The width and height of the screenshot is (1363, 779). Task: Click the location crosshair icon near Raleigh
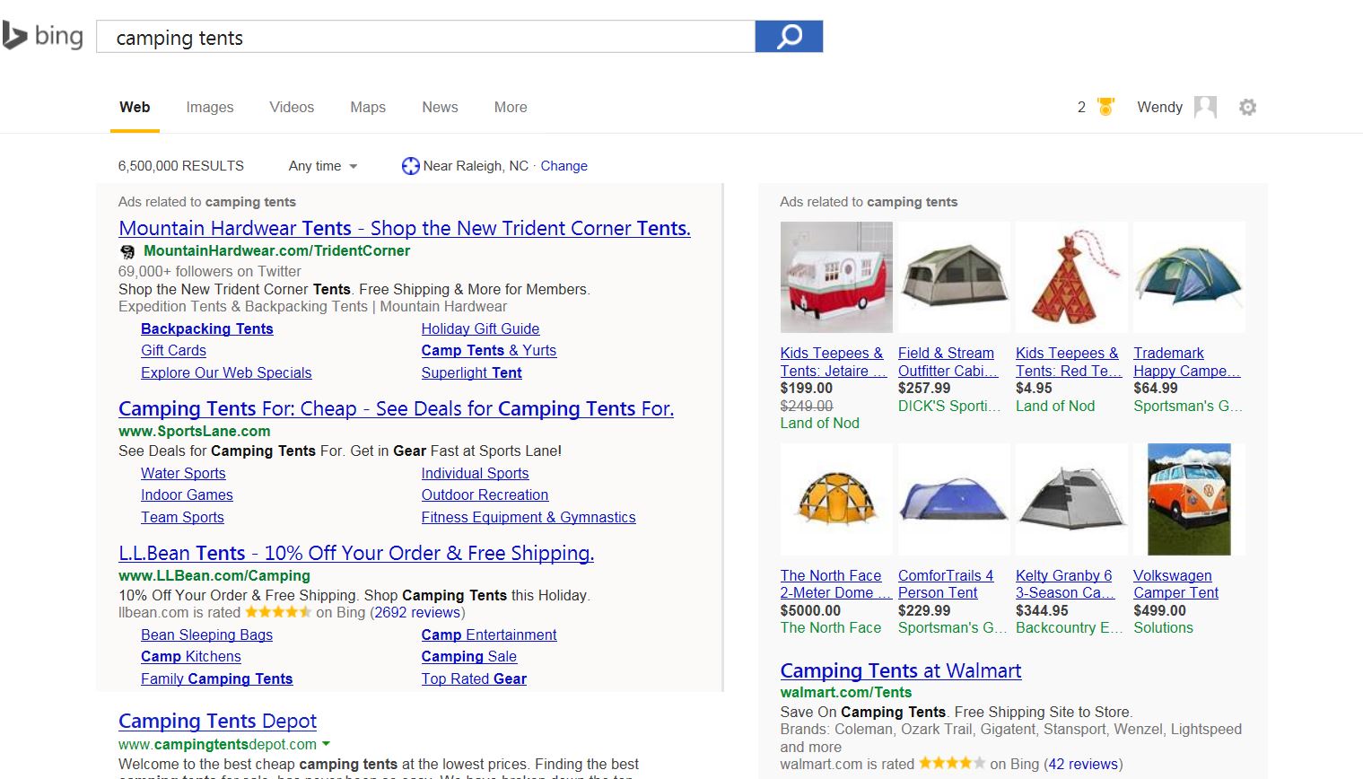[410, 166]
